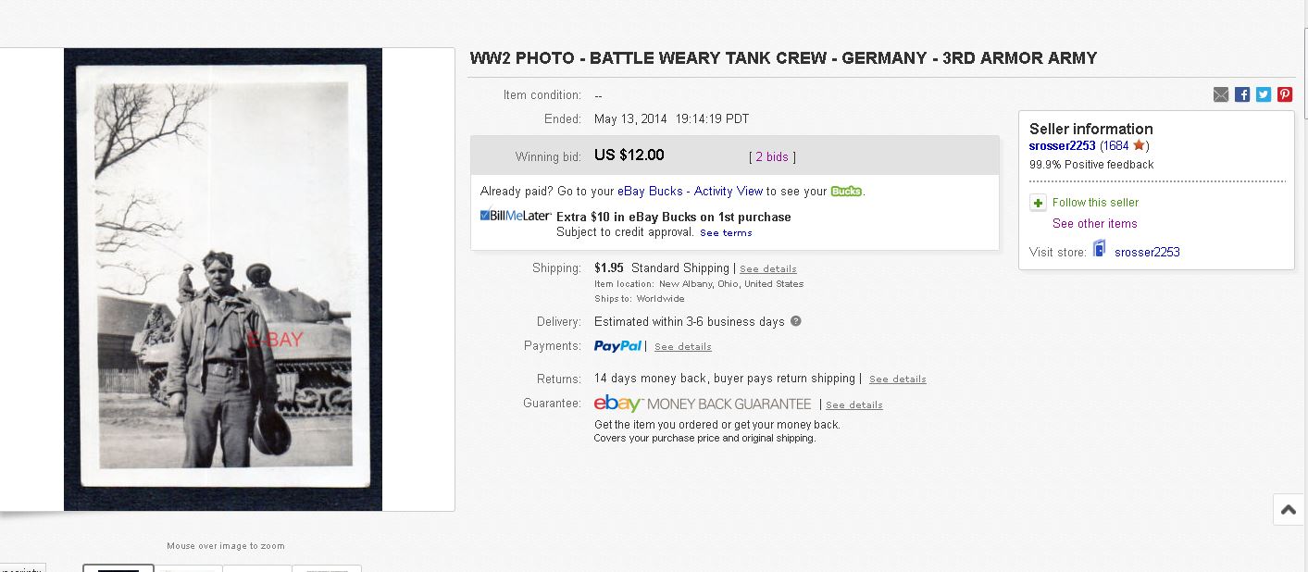Click the seller feedback score 1684
This screenshot has height=572, width=1308.
(x=1115, y=146)
